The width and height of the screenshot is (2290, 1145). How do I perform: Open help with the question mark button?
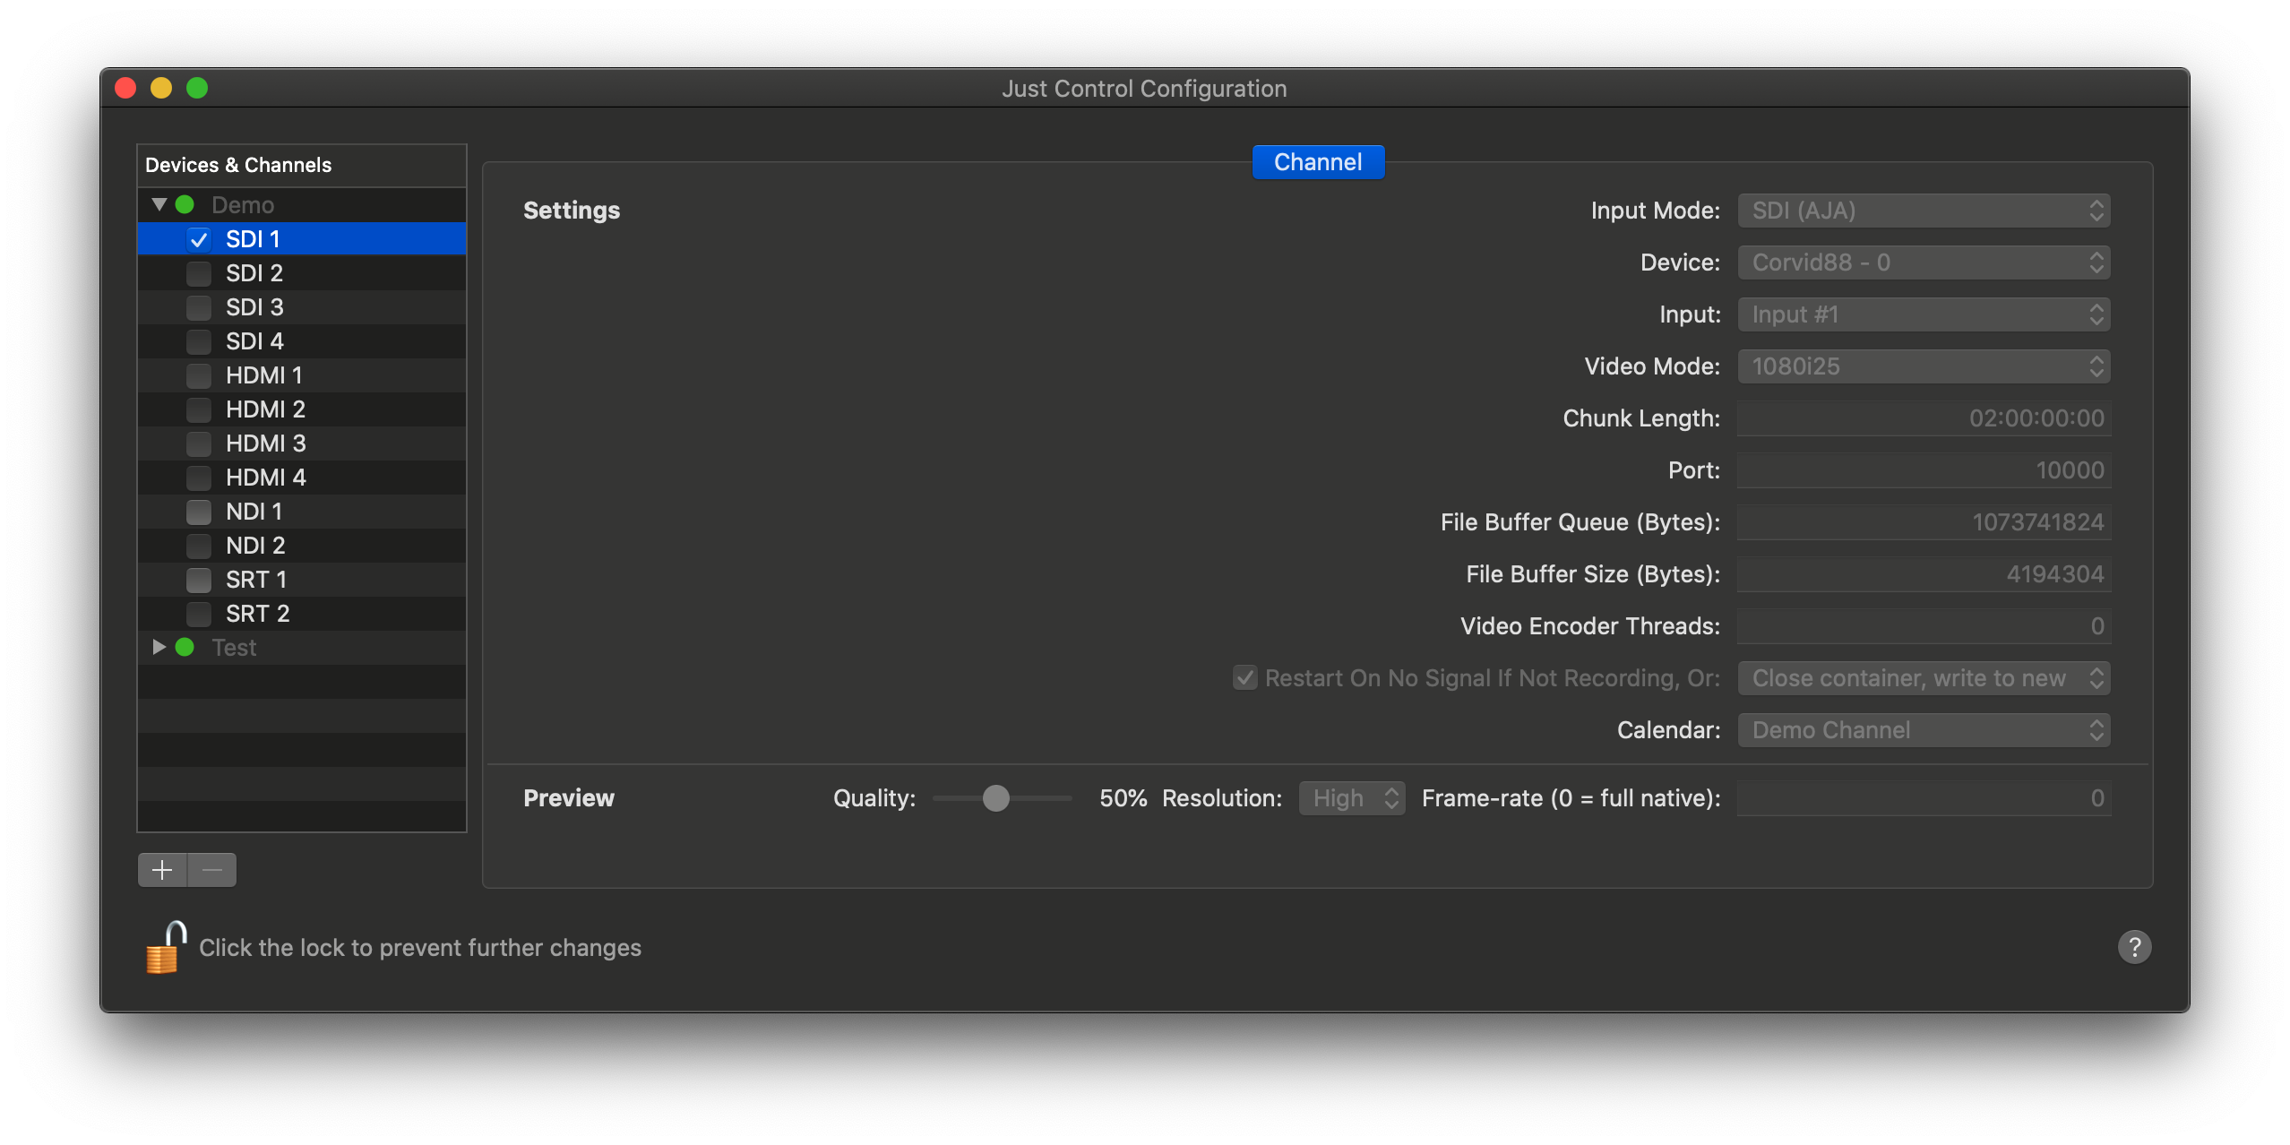[x=2134, y=947]
